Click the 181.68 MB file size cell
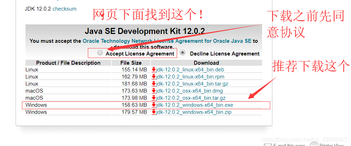The height and width of the screenshot is (146, 351). [131, 84]
